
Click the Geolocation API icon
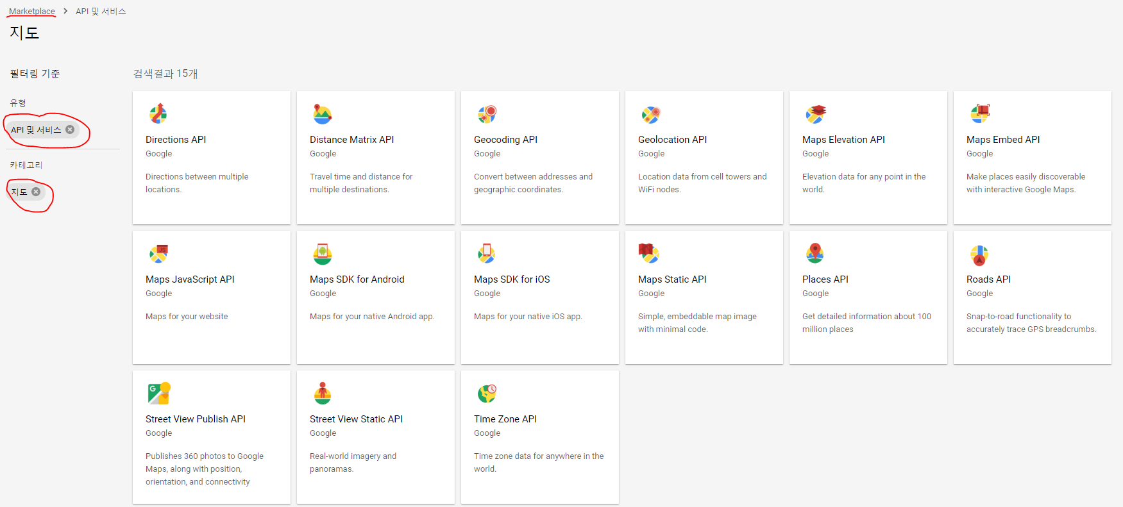(651, 113)
